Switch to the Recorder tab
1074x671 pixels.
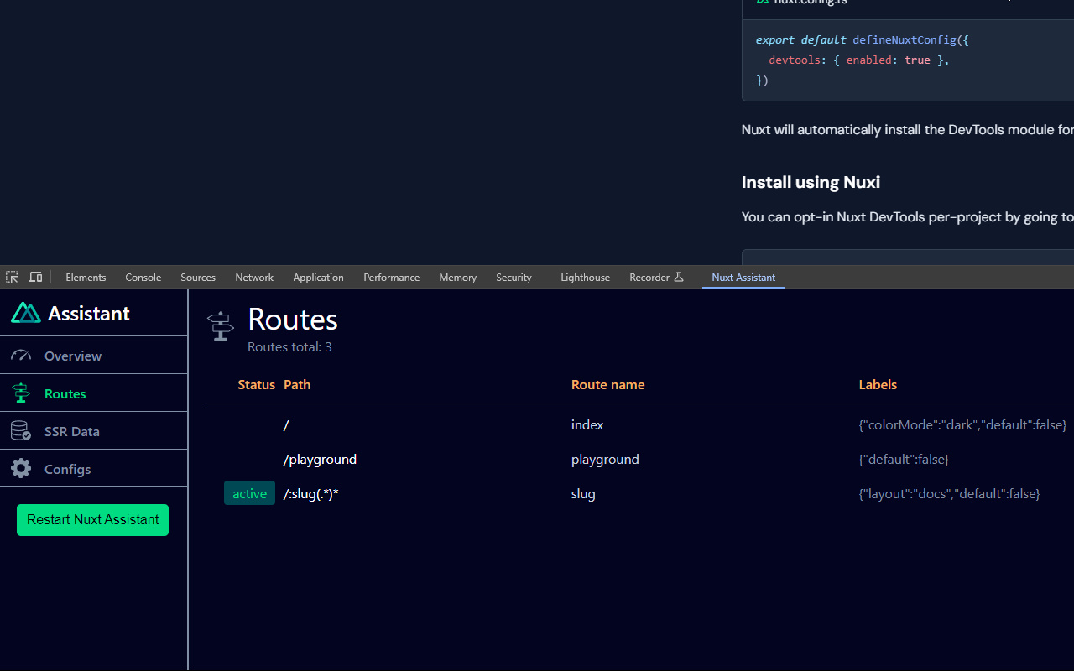649,278
